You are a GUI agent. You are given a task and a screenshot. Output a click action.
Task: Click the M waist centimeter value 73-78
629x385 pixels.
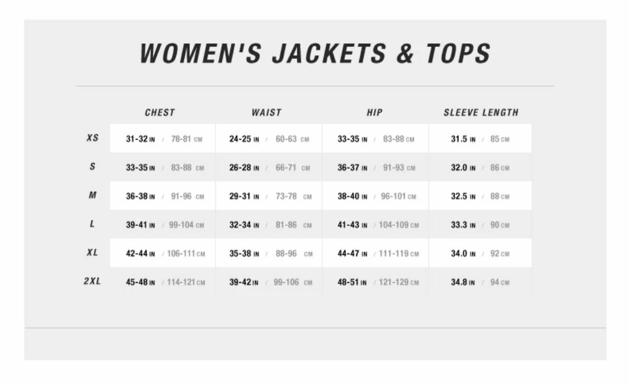[x=286, y=197]
